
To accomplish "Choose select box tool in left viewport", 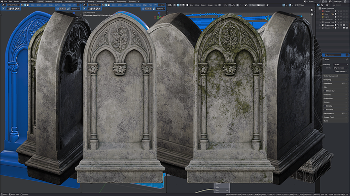I will (4, 9).
